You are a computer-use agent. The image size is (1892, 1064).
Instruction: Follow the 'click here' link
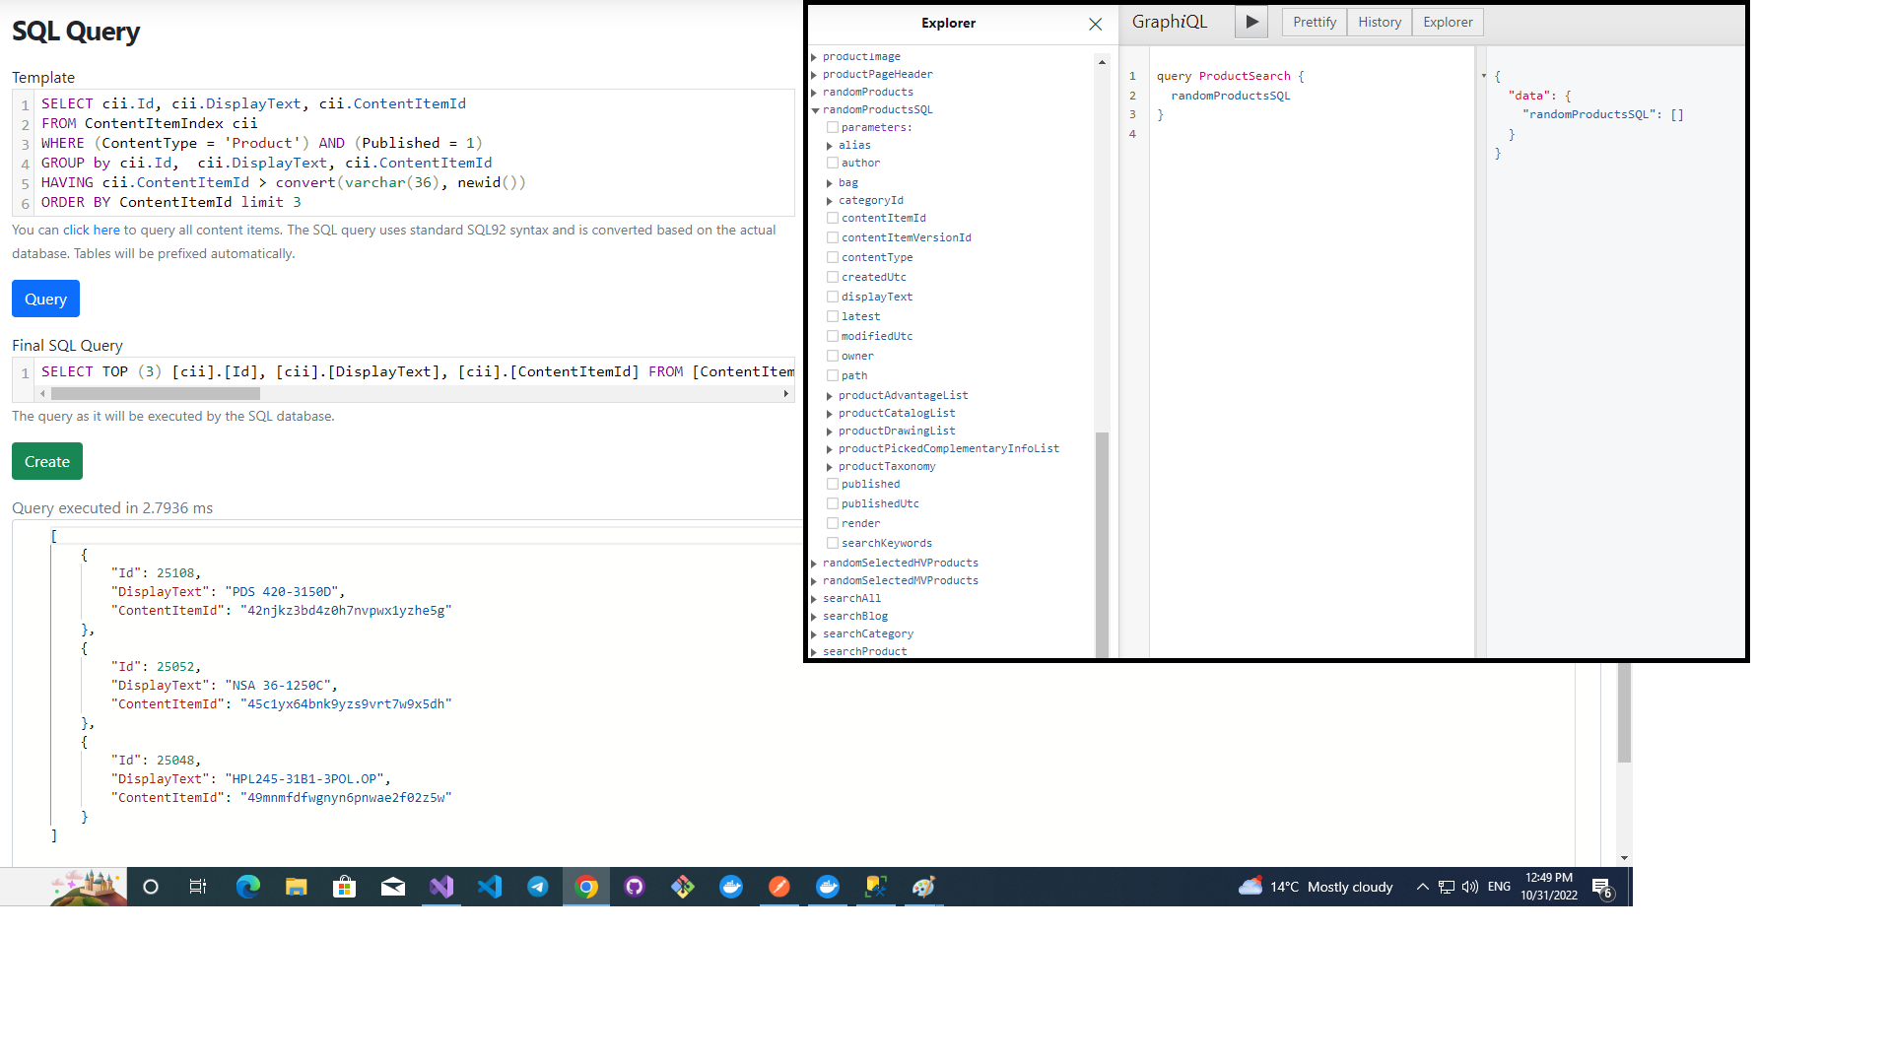pos(92,230)
